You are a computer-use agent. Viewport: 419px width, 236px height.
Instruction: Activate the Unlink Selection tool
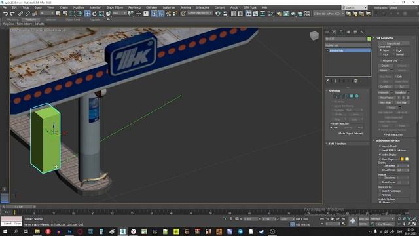coord(27,13)
